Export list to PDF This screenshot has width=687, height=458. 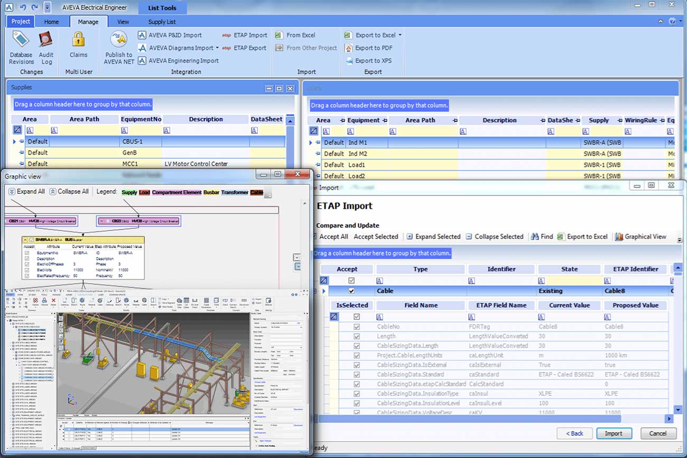click(368, 48)
